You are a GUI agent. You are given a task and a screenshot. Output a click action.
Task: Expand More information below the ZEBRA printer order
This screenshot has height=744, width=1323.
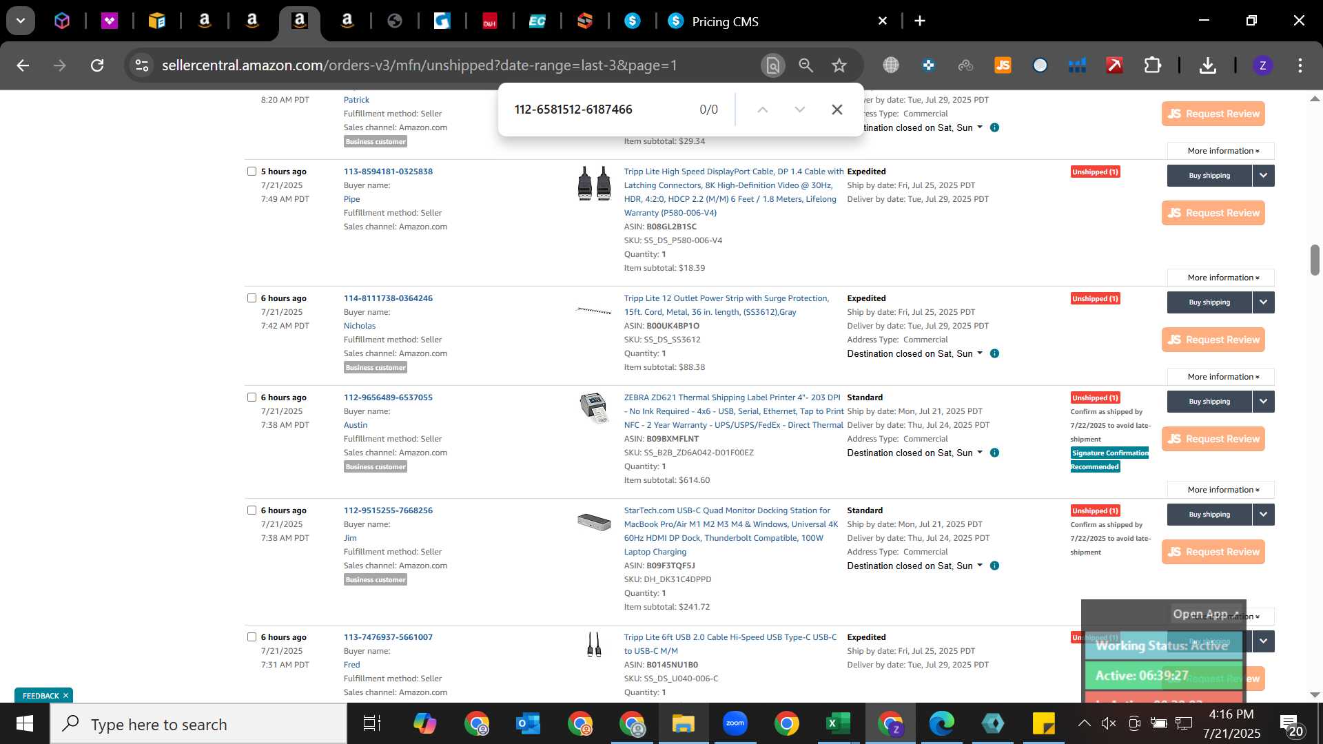coord(1221,490)
